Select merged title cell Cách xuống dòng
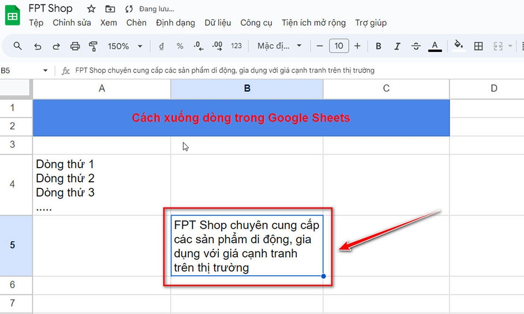This screenshot has height=314, width=524. click(241, 118)
